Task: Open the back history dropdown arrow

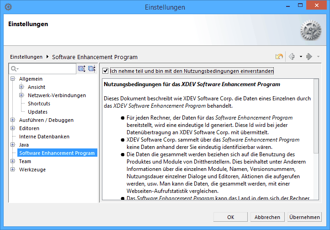Action: click(301, 56)
